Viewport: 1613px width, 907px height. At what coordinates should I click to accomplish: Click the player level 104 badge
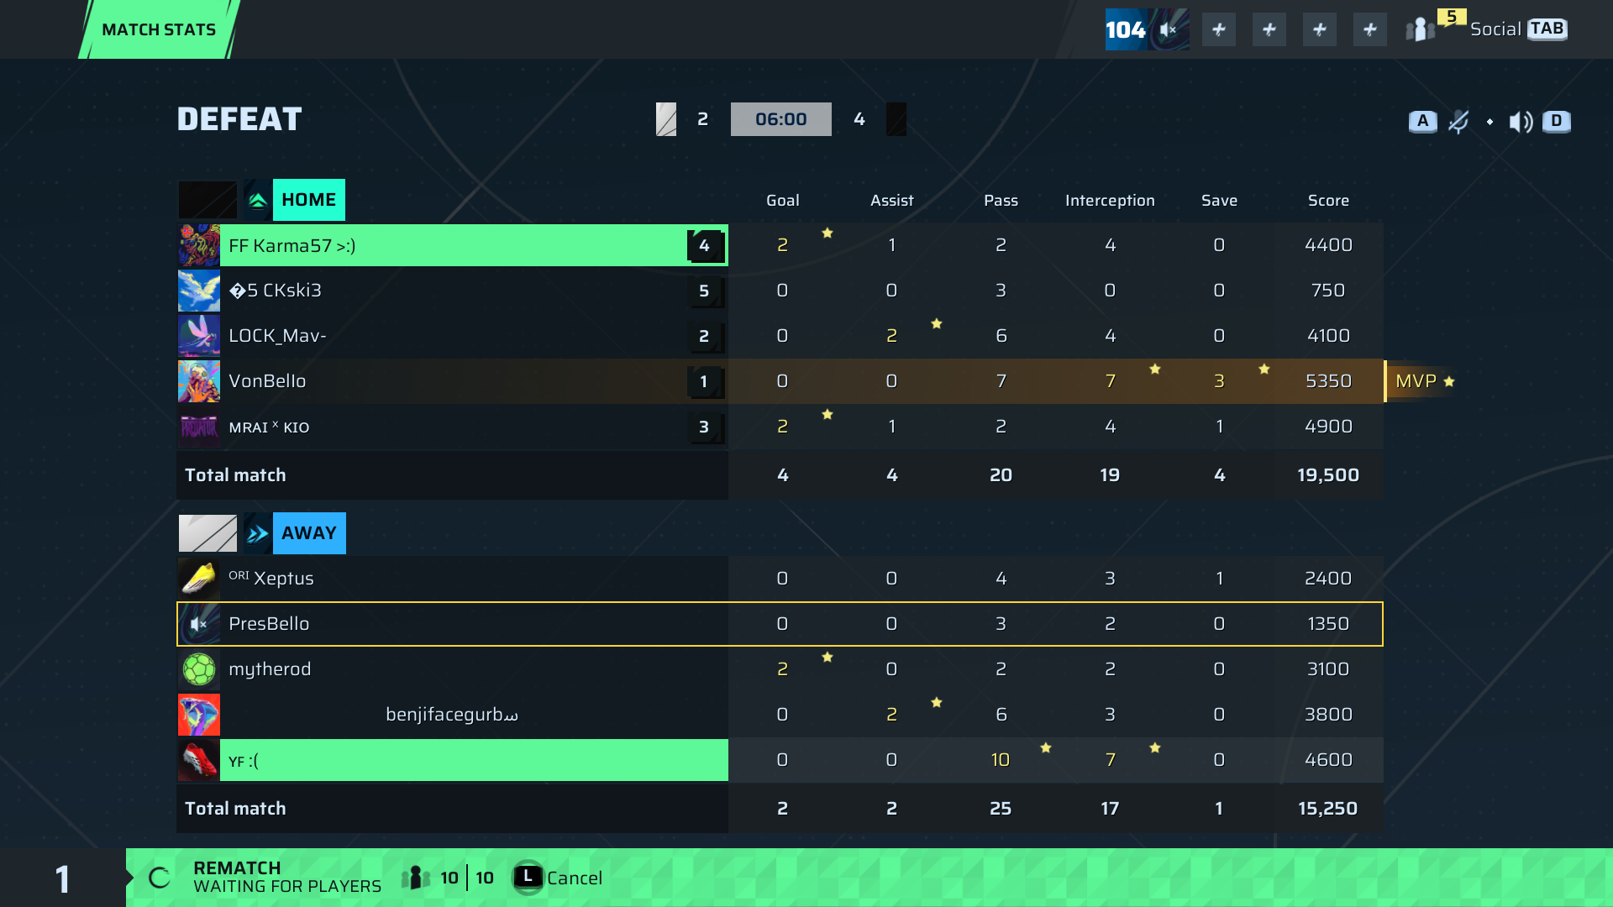(1126, 30)
